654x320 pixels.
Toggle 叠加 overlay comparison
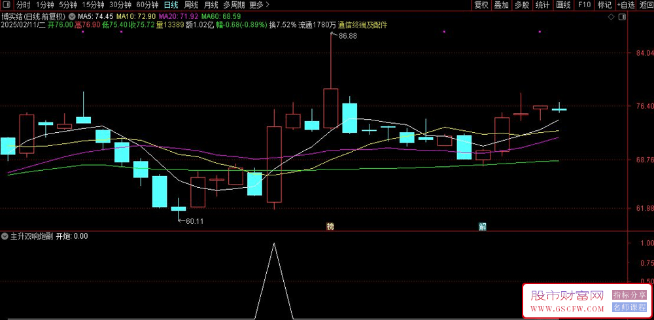tap(501, 5)
